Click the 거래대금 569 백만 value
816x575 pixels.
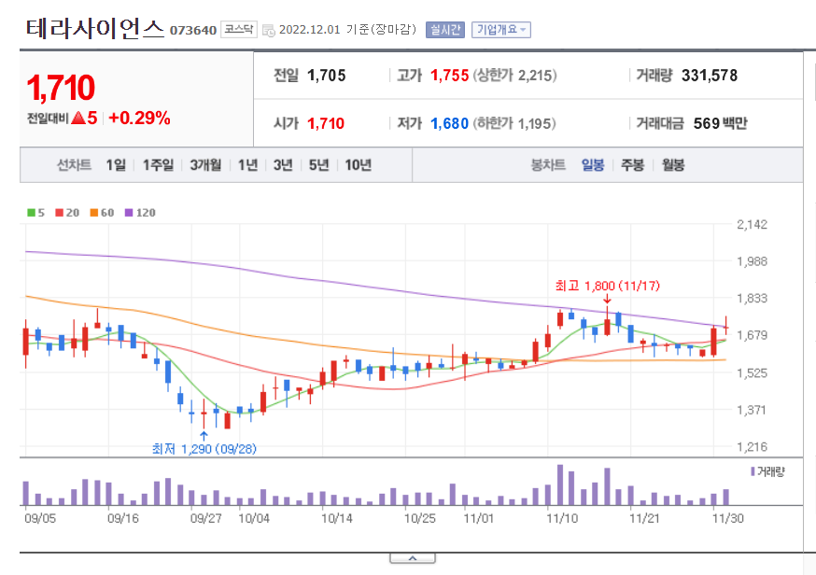(x=720, y=123)
